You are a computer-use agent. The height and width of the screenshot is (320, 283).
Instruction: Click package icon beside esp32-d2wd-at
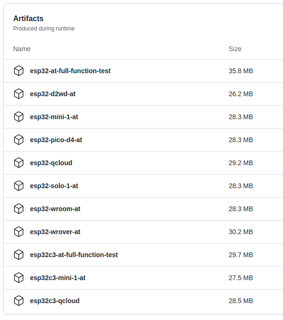pos(19,94)
